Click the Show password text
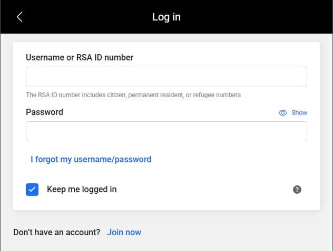Screen dimensions: 333x251 [299, 113]
